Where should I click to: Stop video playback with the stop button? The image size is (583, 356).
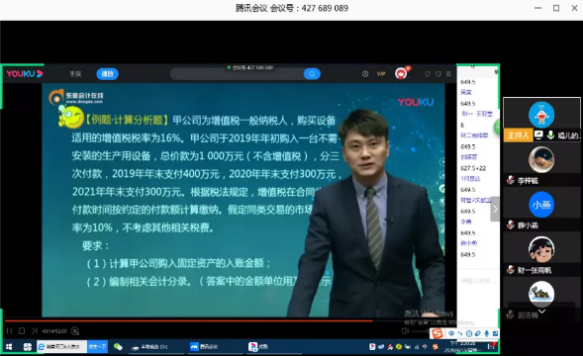click(x=22, y=330)
